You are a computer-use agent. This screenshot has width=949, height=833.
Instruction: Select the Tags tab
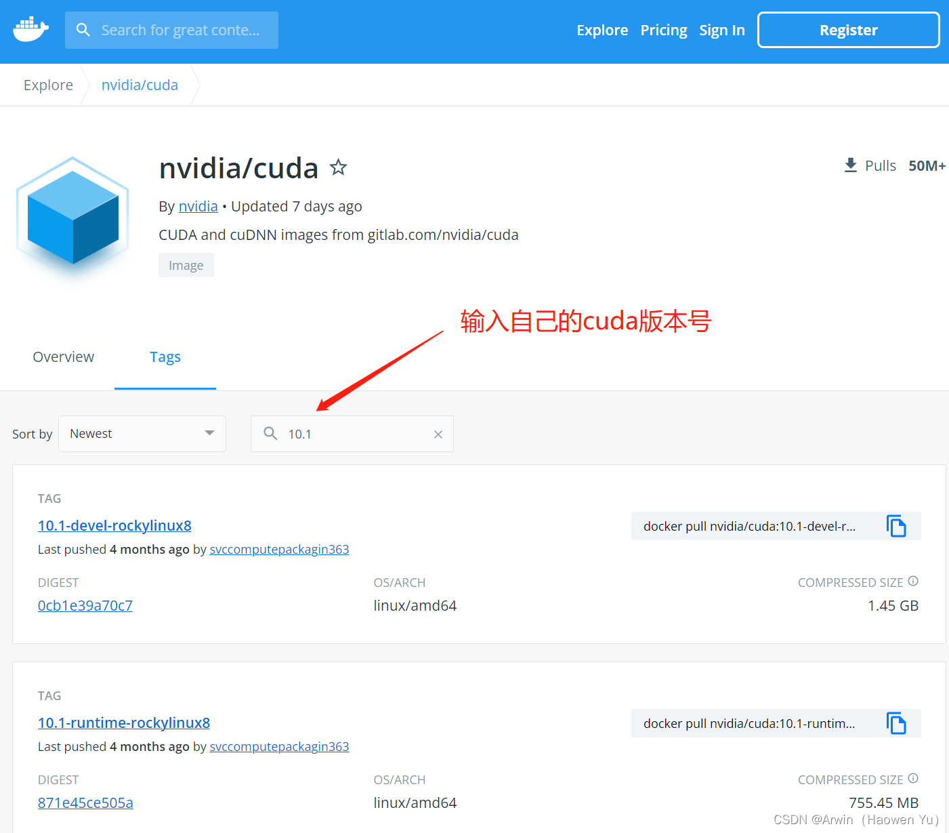coord(165,357)
